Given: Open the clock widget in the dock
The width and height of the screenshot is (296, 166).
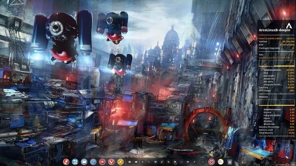Looking at the screenshot, I should [x=221, y=162].
